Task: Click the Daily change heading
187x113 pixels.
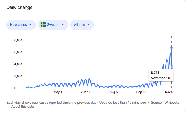Action: [x=19, y=7]
